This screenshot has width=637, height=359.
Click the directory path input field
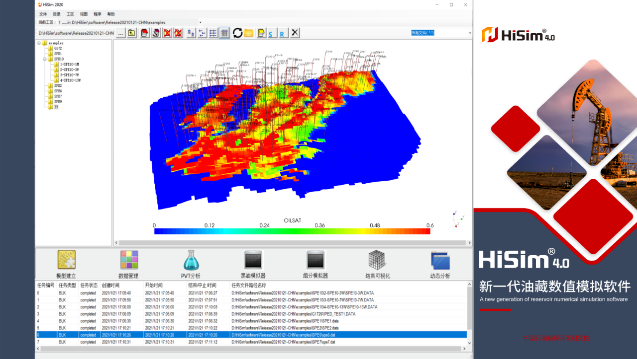coord(76,33)
